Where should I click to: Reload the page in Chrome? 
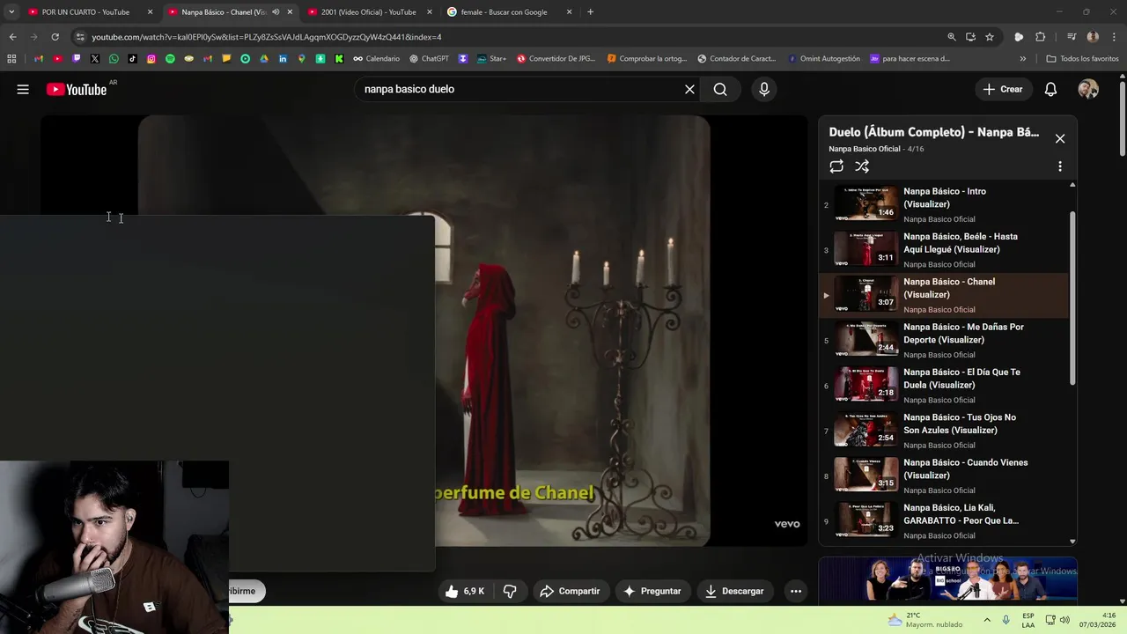55,37
